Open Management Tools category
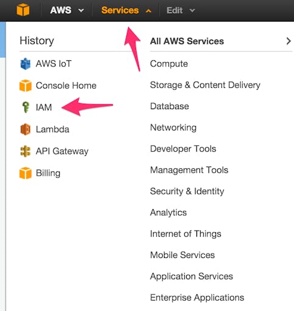This screenshot has height=311, width=294. [189, 170]
